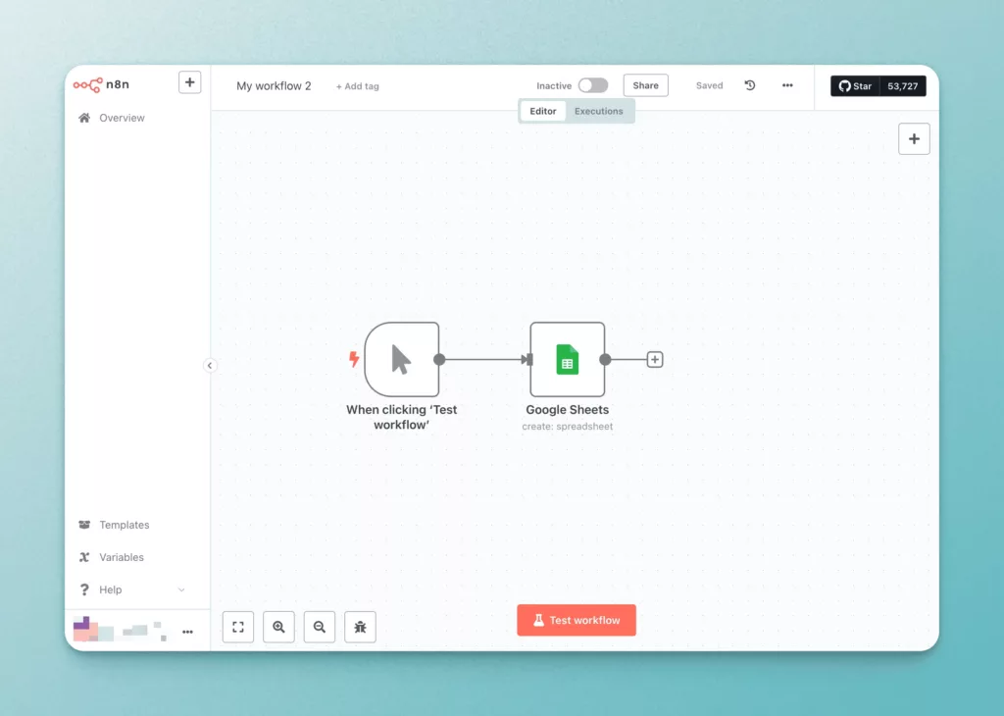Image resolution: width=1004 pixels, height=716 pixels.
Task: Click '+ Add tag' link
Action: click(357, 86)
